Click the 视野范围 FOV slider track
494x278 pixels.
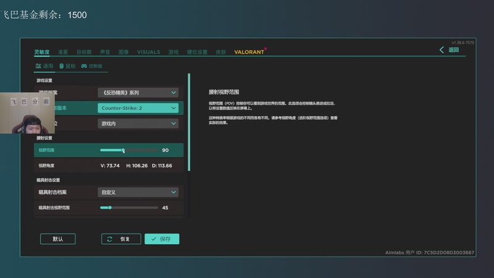[x=129, y=150]
